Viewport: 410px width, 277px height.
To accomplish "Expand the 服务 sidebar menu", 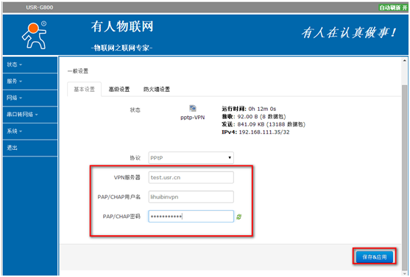I will (x=30, y=82).
